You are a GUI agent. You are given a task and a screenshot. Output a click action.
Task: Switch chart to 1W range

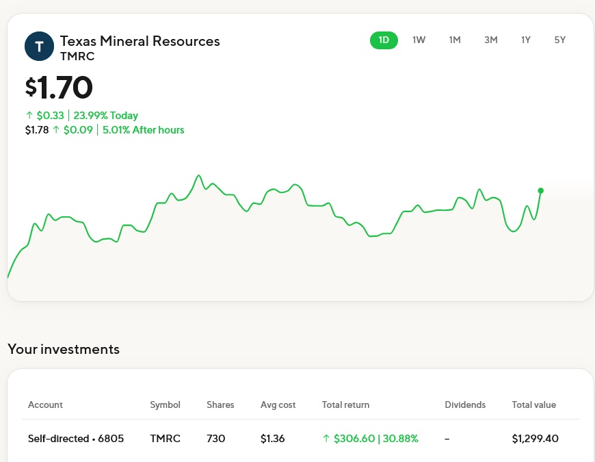419,40
